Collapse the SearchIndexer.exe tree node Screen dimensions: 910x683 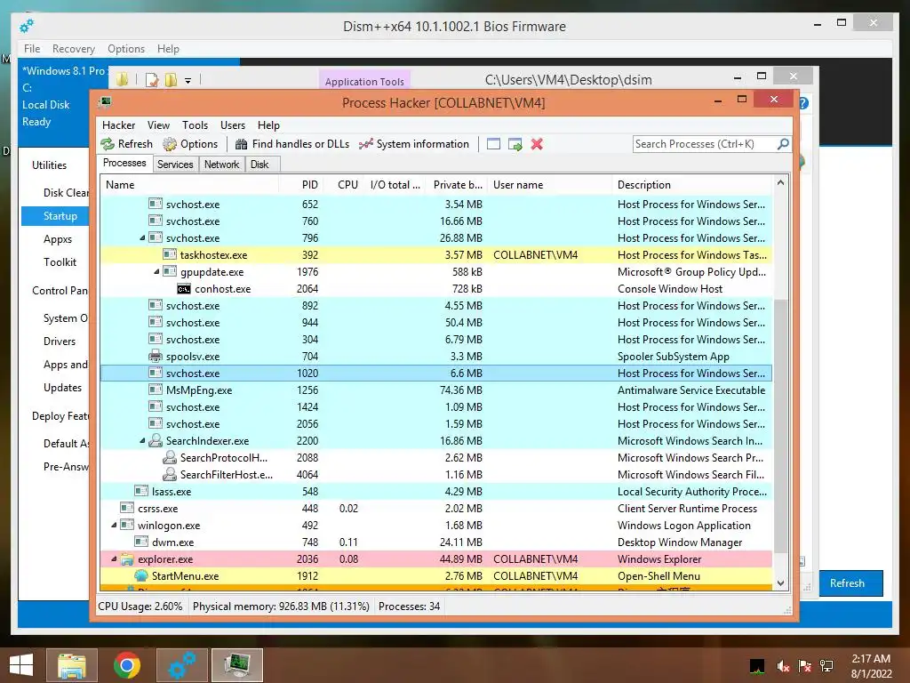pos(142,441)
